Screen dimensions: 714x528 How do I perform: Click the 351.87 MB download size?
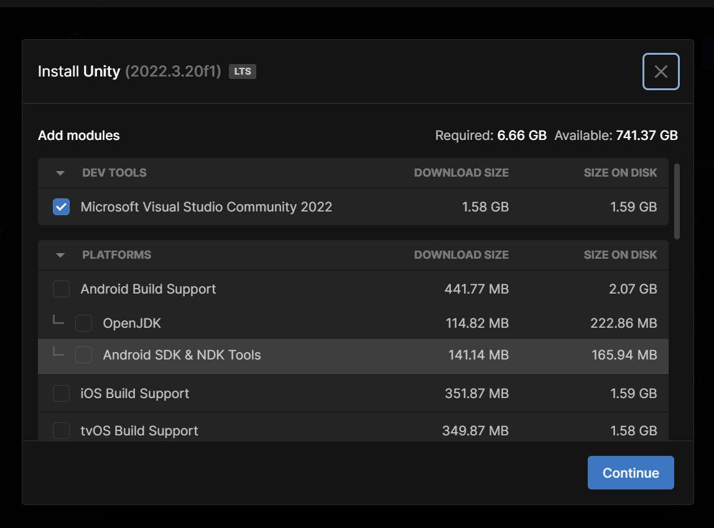pyautogui.click(x=477, y=394)
